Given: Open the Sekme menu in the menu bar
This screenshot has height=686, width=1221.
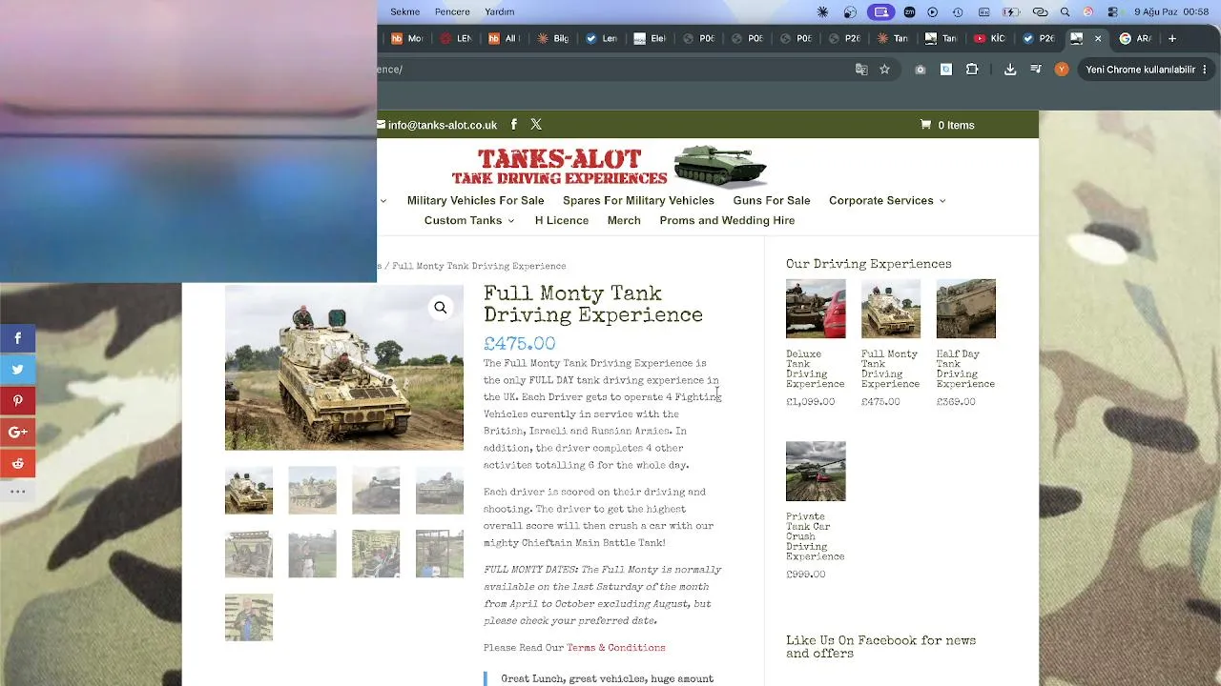Looking at the screenshot, I should tap(405, 12).
